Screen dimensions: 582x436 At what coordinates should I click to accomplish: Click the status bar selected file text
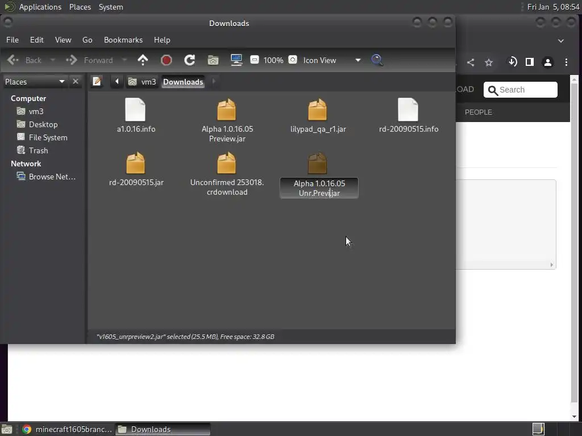pyautogui.click(x=186, y=337)
